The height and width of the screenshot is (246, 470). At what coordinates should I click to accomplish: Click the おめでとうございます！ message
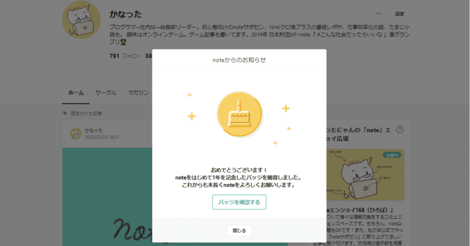[239, 170]
